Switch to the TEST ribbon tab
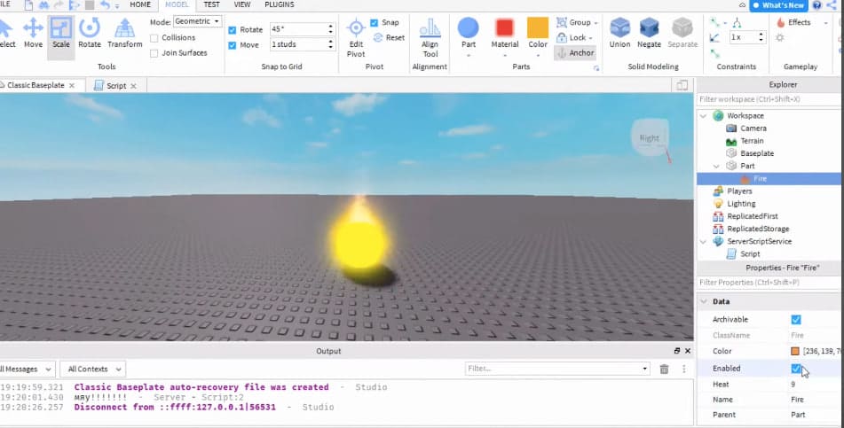 pos(211,4)
